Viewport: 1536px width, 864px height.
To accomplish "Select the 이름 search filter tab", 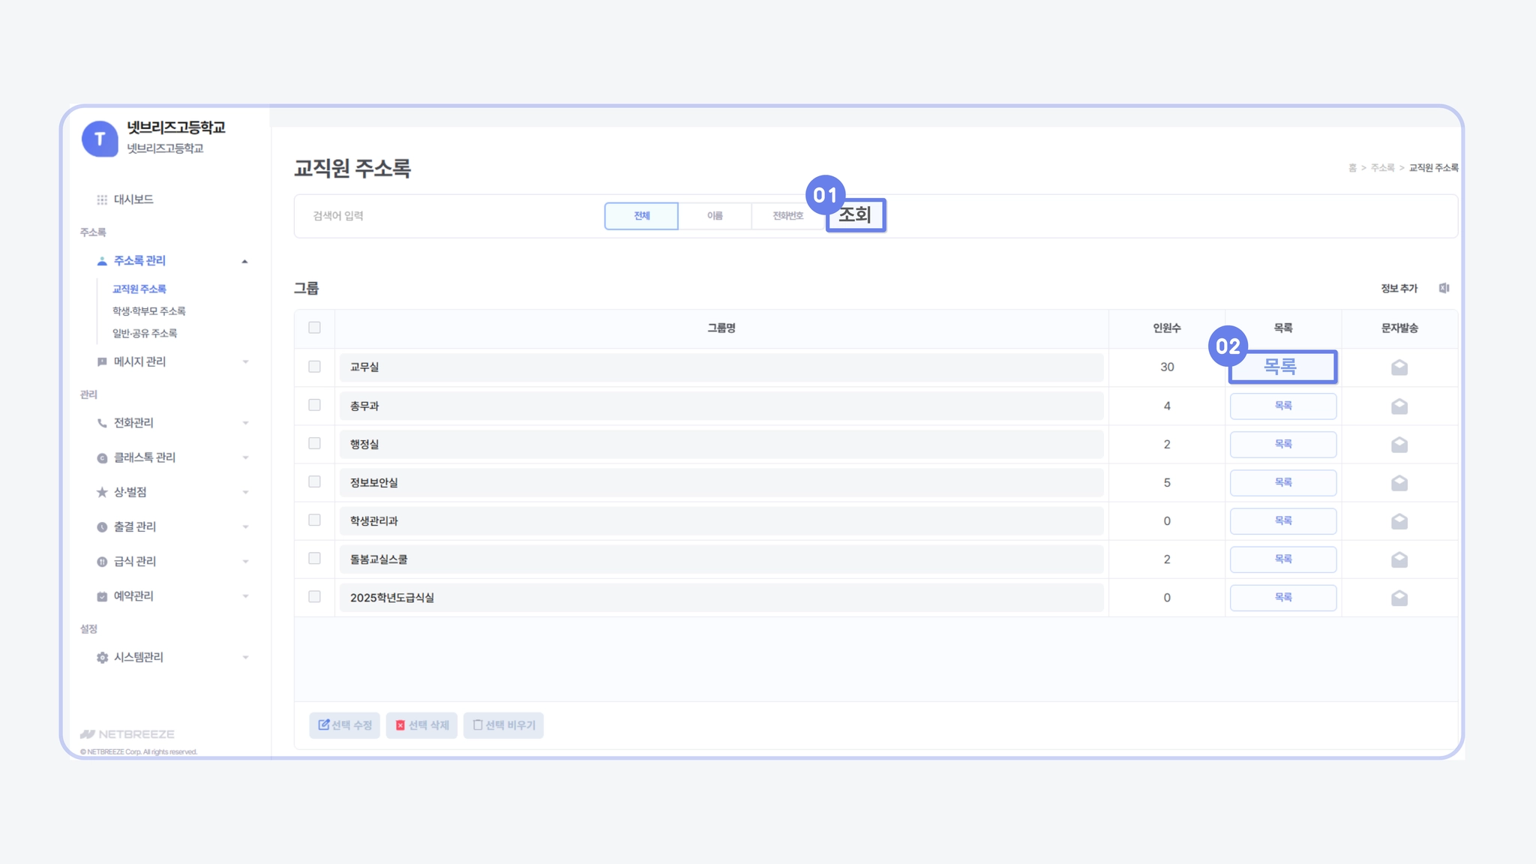I will pos(715,216).
